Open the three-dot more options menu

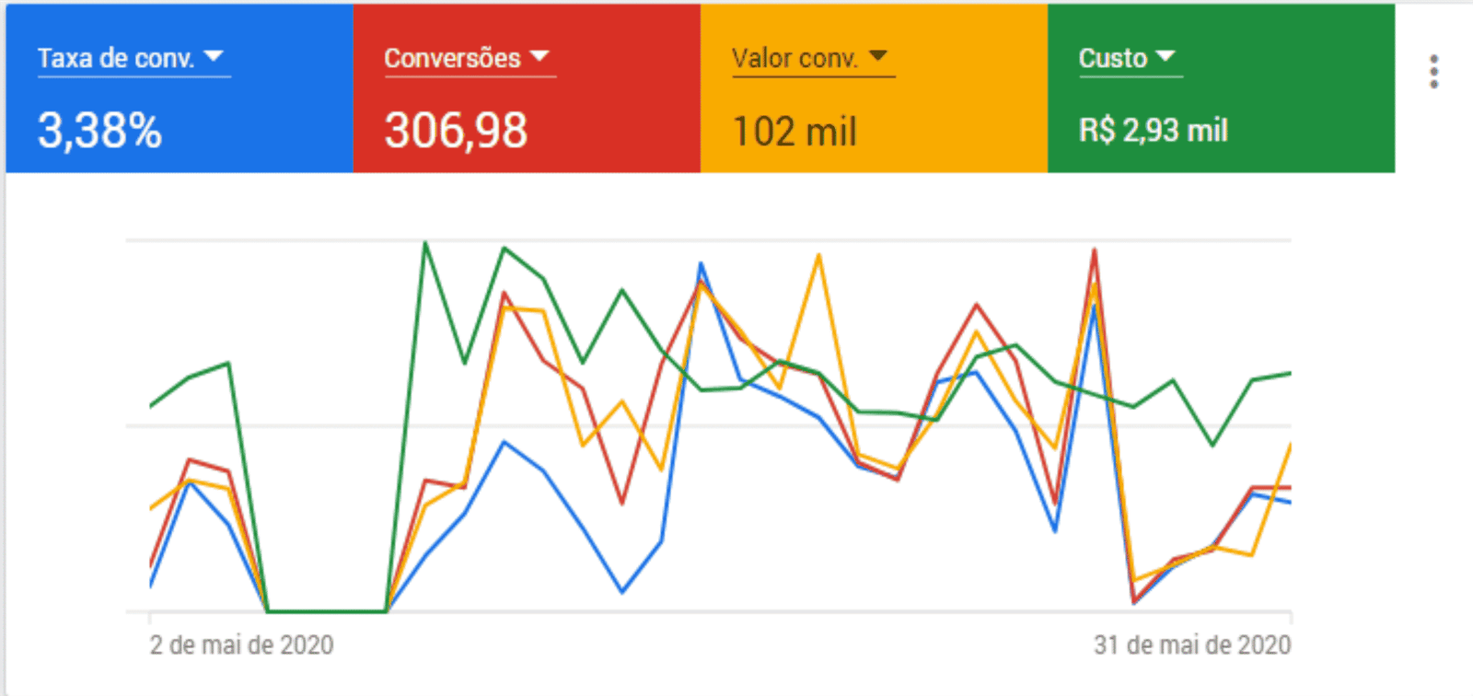[x=1433, y=72]
